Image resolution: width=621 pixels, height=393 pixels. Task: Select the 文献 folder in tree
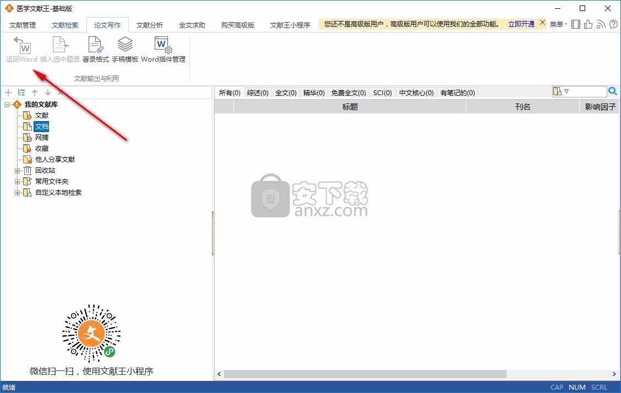point(42,116)
